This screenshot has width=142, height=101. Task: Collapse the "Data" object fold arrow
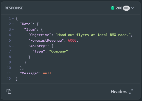pyautogui.click(x=13, y=24)
